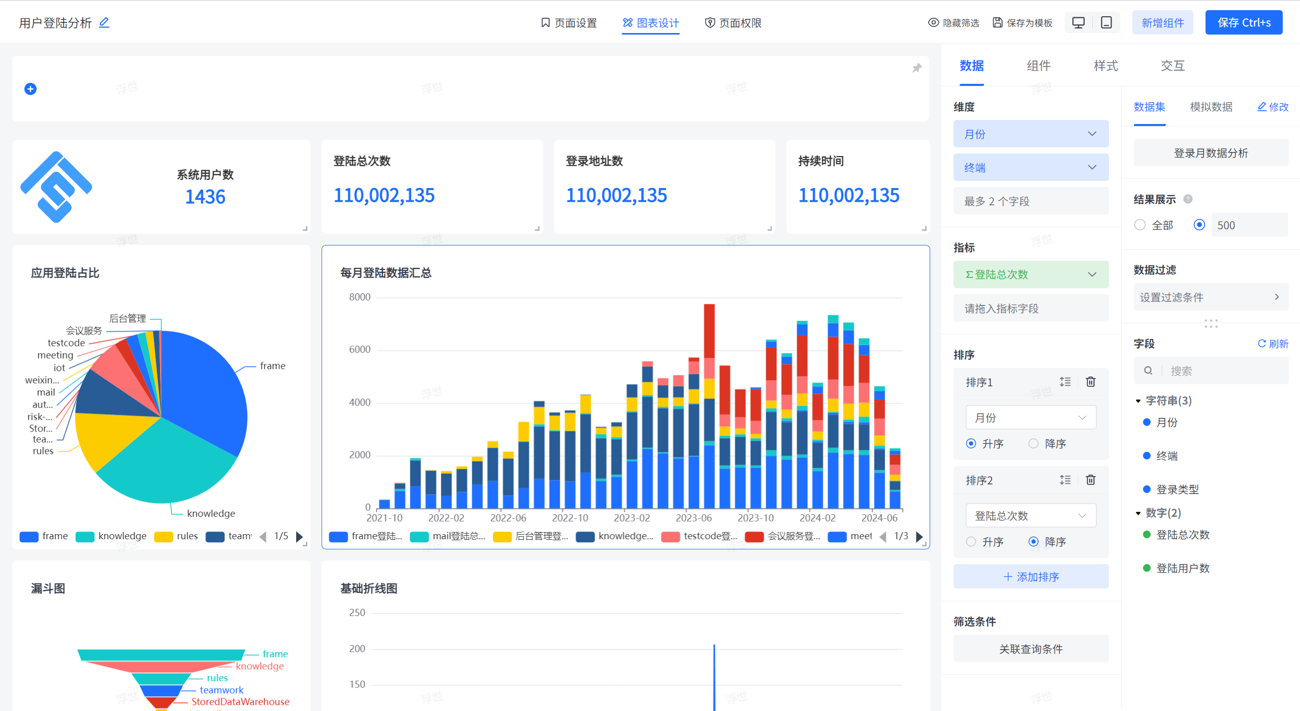
Task: Open the 模拟数据 tab
Action: pos(1211,107)
